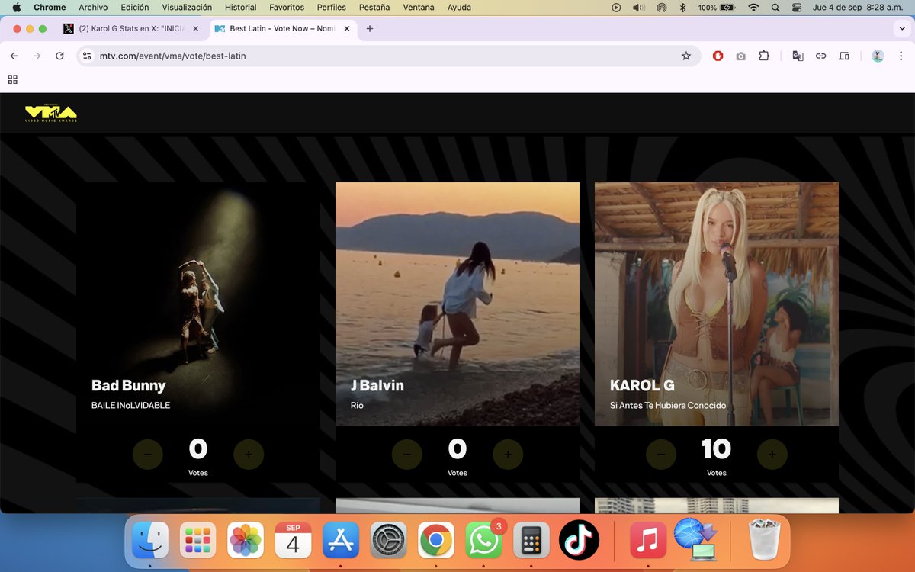Open TikTok from the Dock

pyautogui.click(x=579, y=541)
